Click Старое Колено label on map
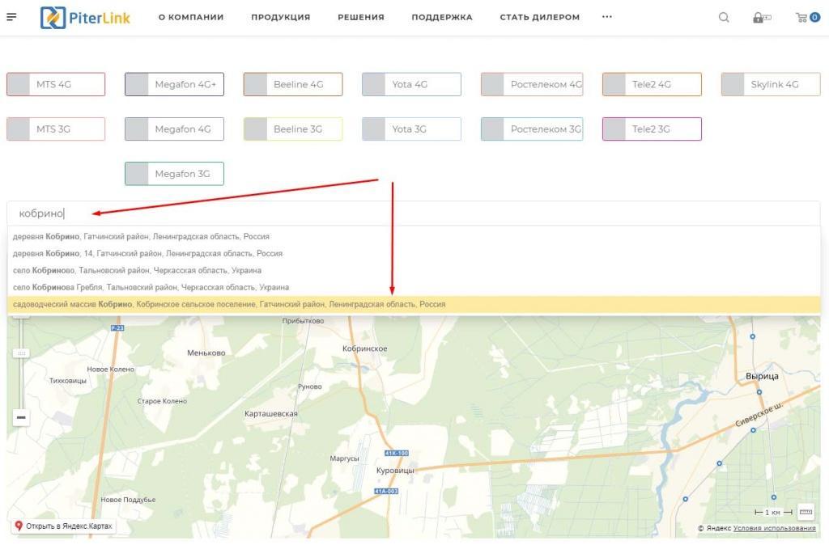829x545 pixels. (x=162, y=401)
